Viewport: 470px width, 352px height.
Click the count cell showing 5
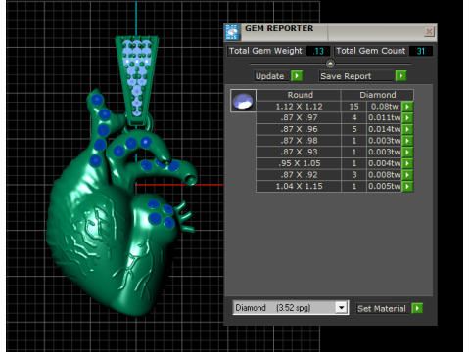click(353, 129)
